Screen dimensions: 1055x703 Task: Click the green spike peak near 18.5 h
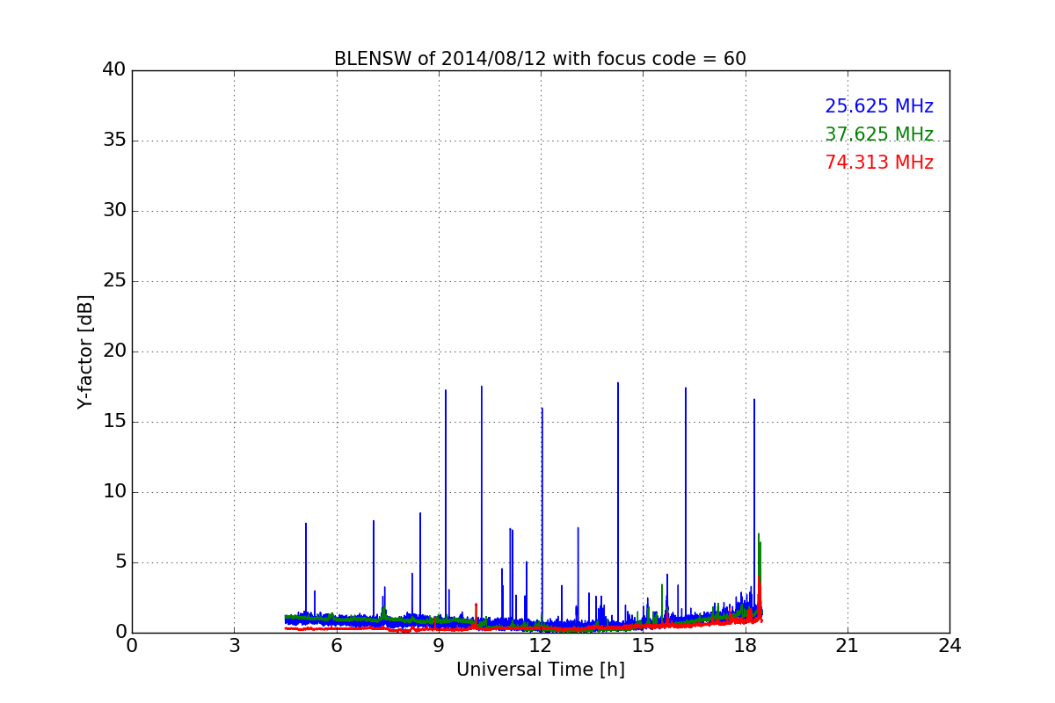(758, 534)
